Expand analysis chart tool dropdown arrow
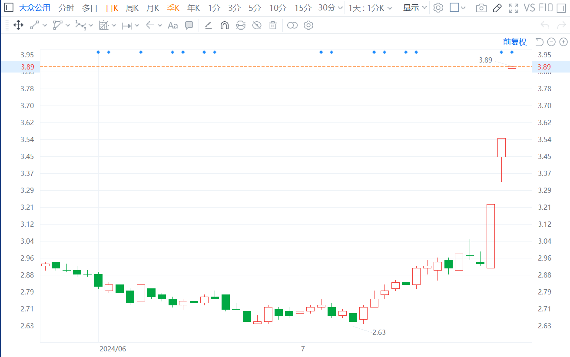 (114, 25)
